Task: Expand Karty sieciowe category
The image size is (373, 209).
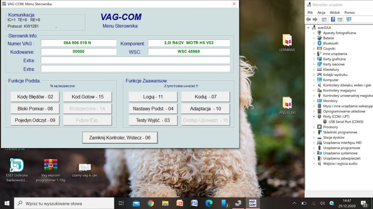Action: 314,64
